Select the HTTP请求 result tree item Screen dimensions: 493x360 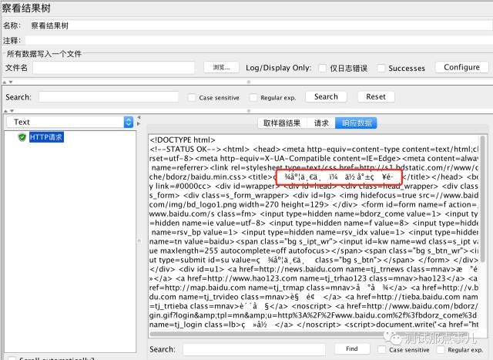point(46,137)
